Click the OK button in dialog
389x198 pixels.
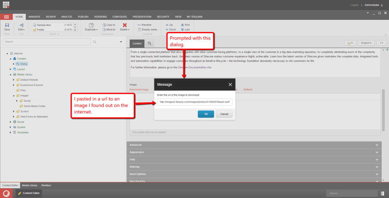tap(206, 114)
